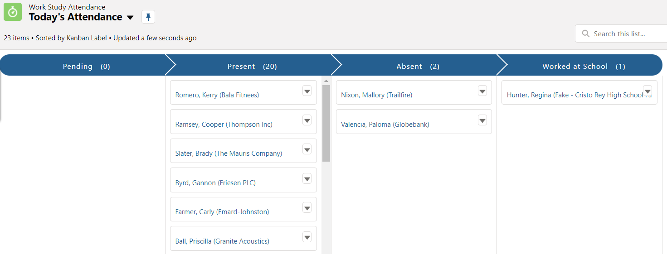
Task: Click the magnifier icon in the search box
Action: (x=586, y=34)
